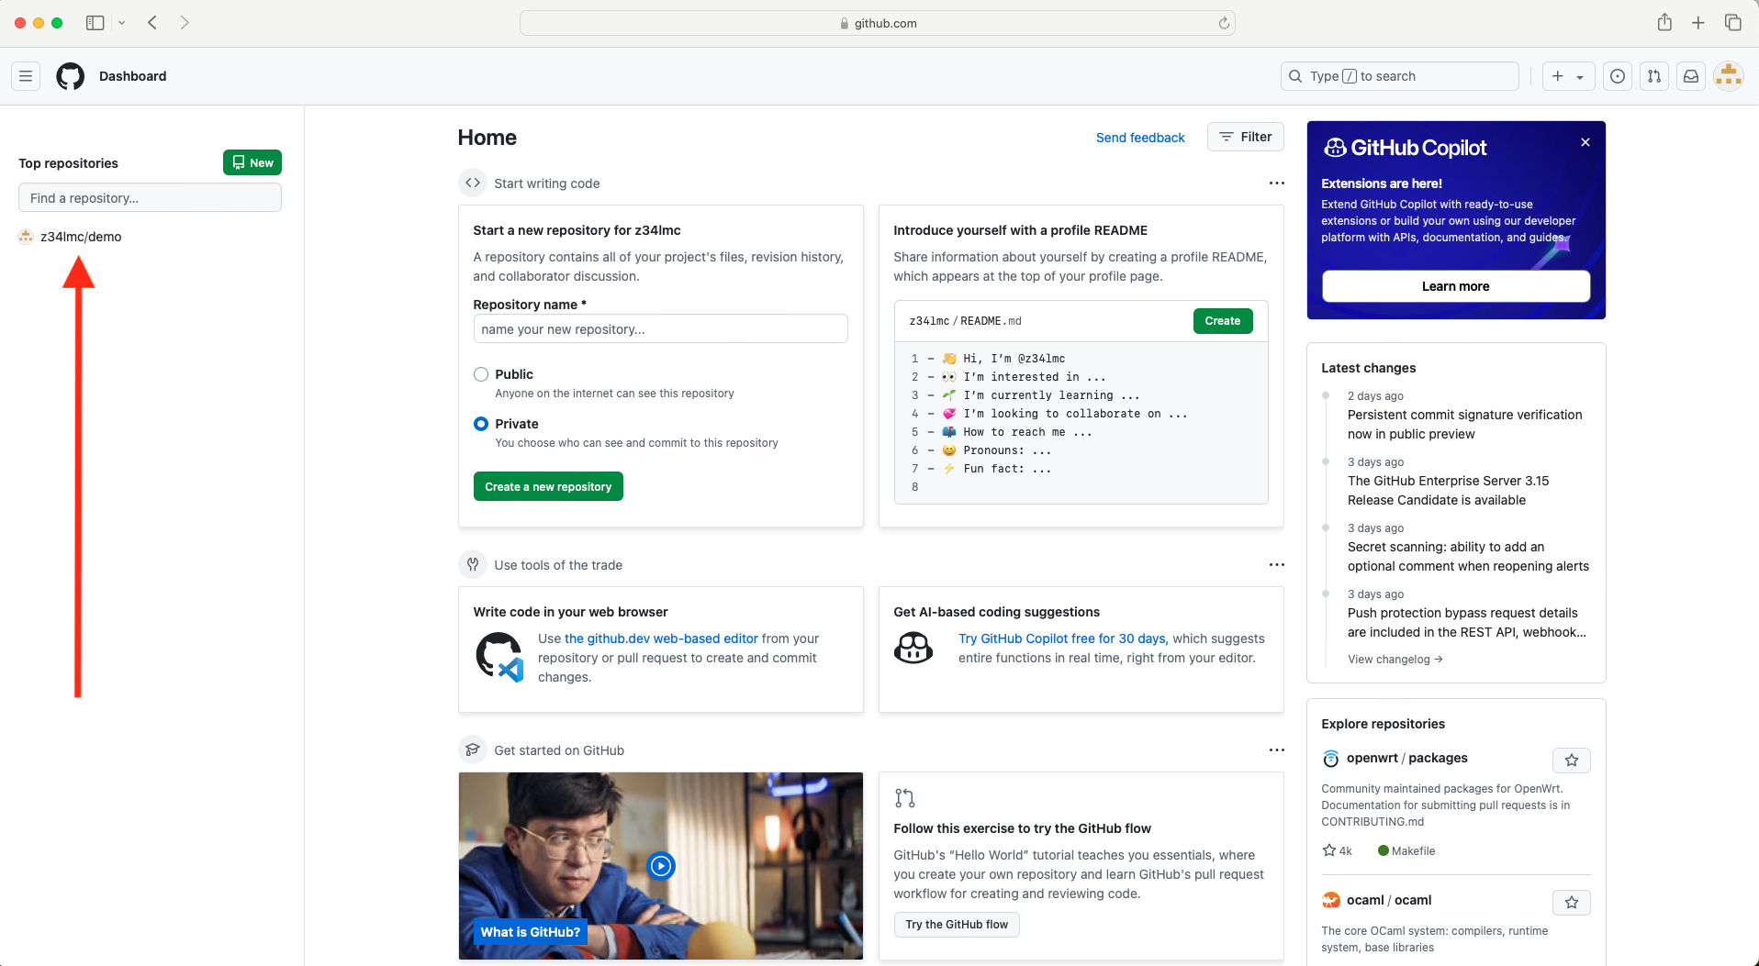The width and height of the screenshot is (1759, 966).
Task: Open the hamburger navigation menu
Action: coord(26,76)
